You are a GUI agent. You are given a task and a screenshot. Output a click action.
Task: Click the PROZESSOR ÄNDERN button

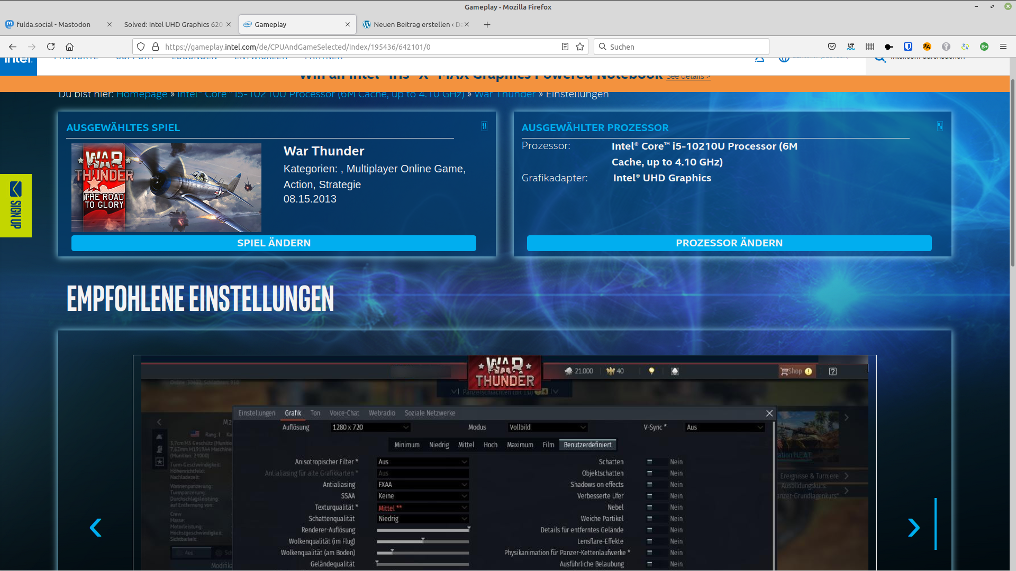tap(729, 243)
